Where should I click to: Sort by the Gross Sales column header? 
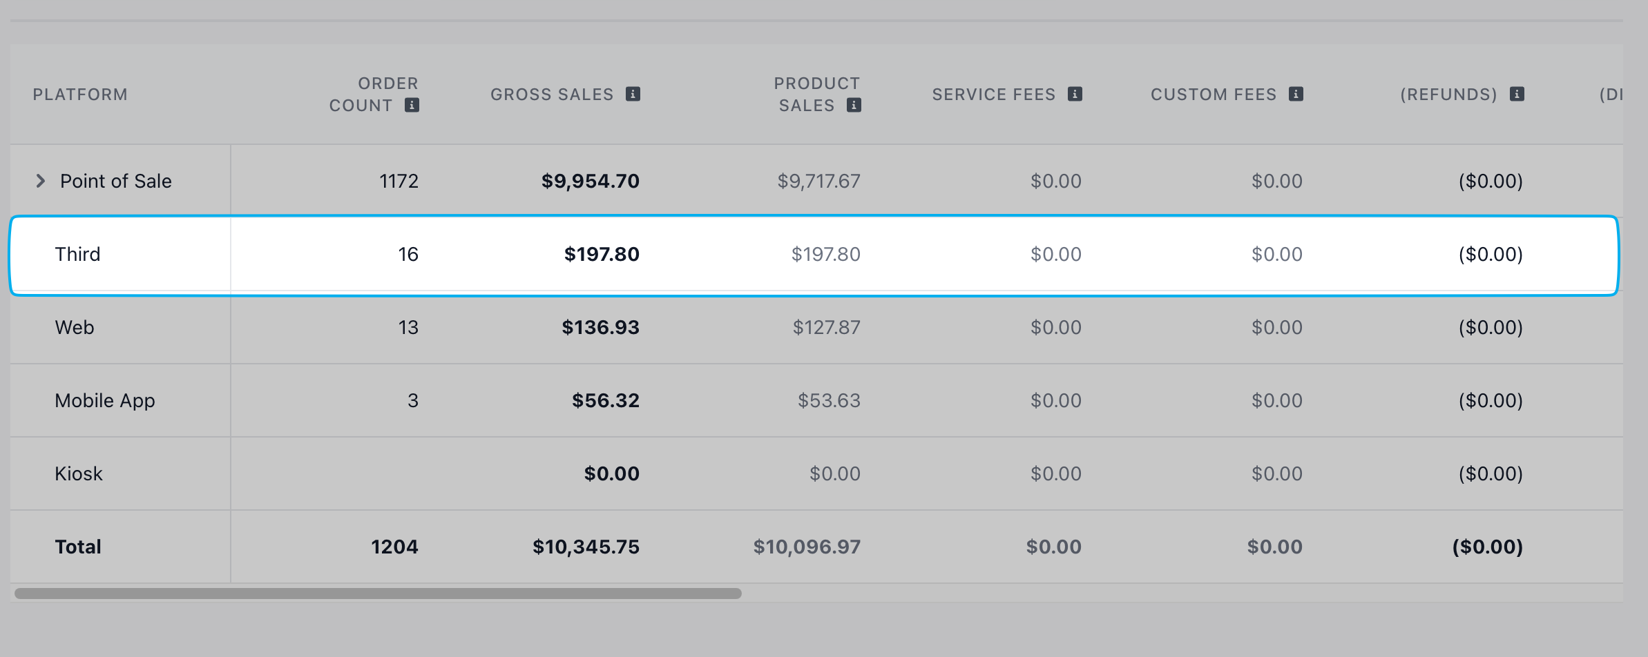552,95
